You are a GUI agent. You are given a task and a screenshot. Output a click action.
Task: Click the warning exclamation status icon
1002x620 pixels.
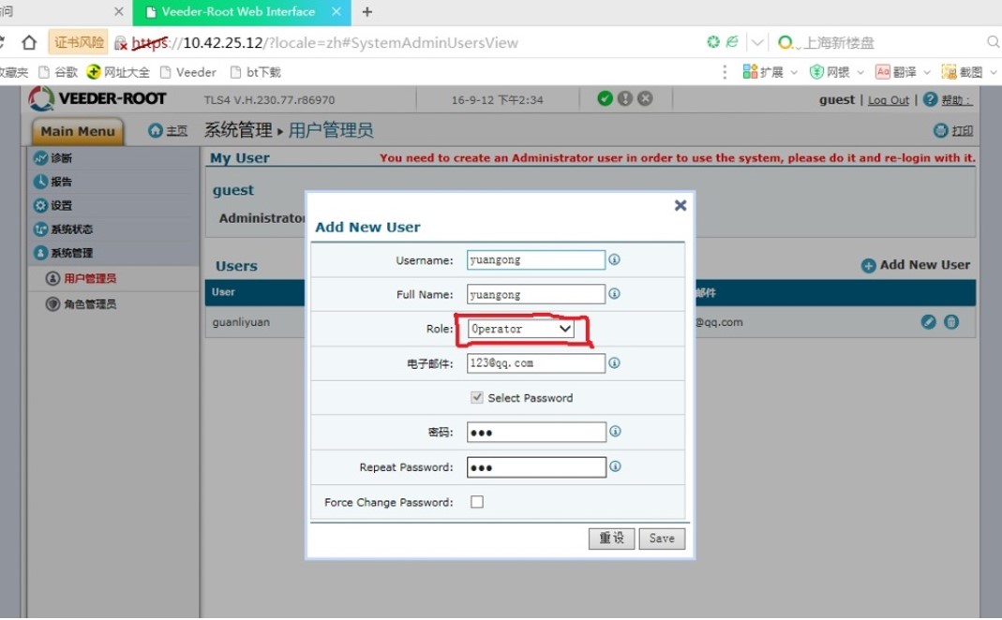[625, 99]
